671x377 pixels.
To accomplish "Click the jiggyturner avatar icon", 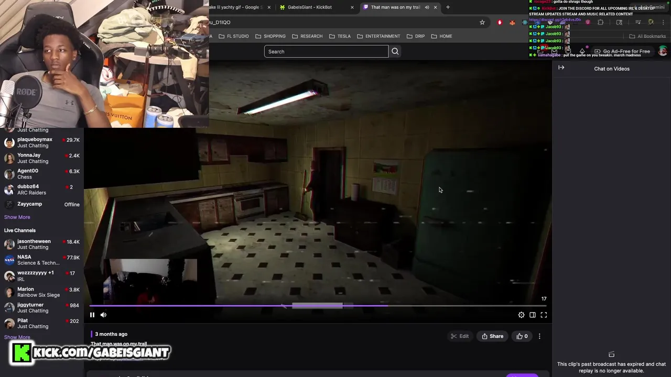I will coord(9,308).
